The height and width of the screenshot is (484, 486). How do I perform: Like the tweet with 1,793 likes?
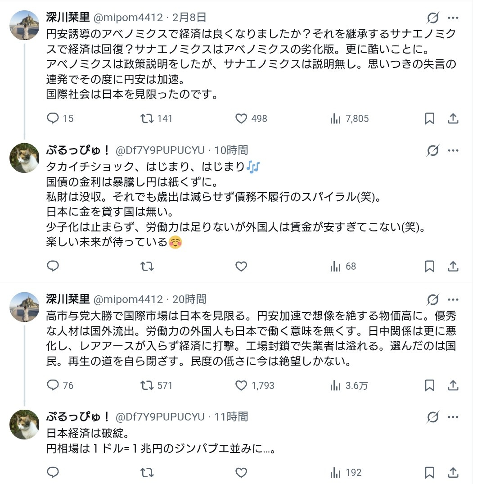click(x=242, y=385)
